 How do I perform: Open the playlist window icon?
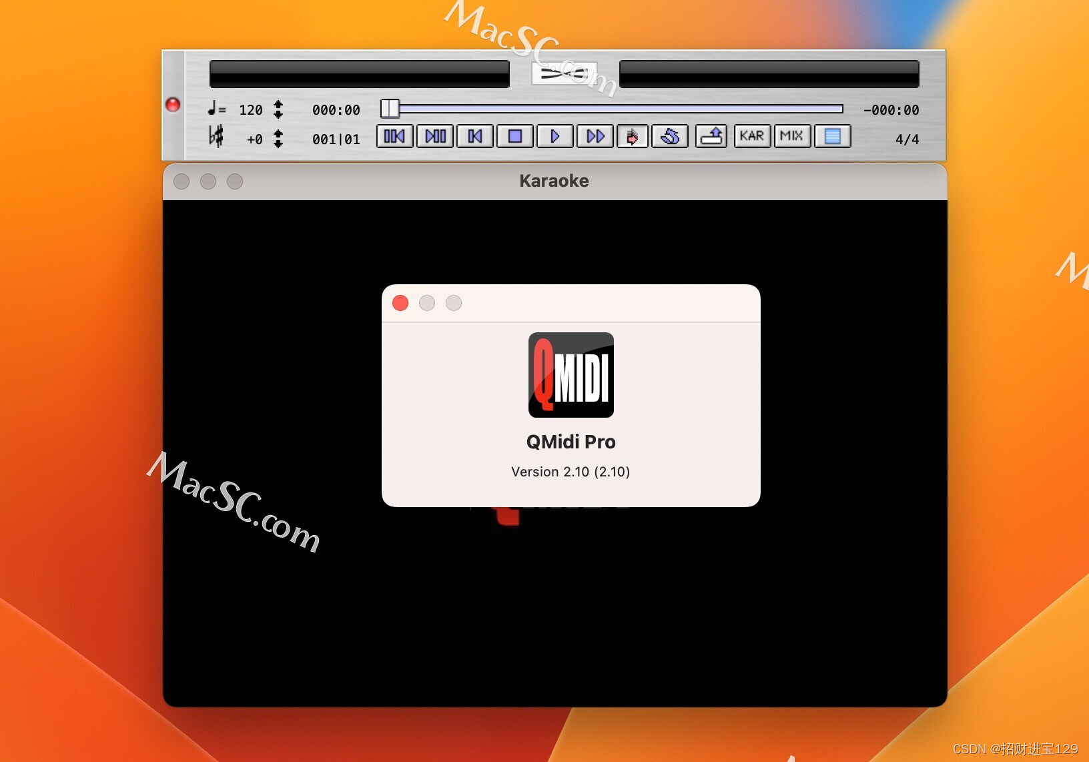(832, 136)
